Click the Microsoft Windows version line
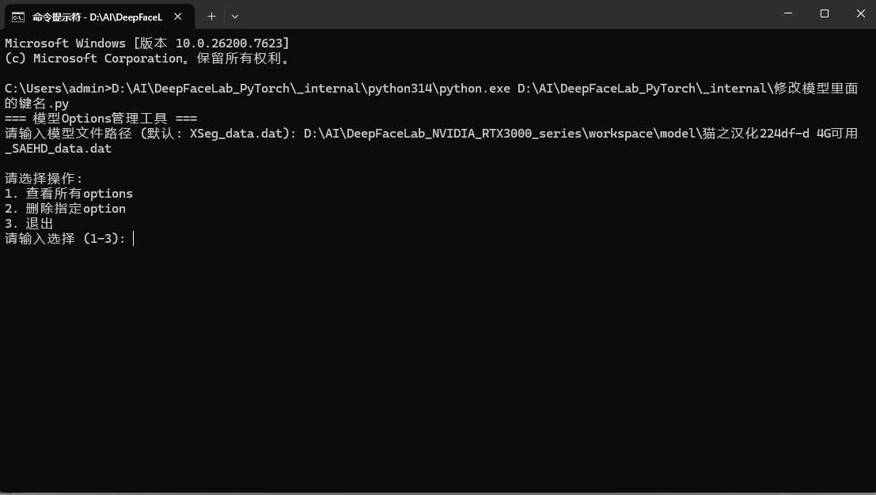 coord(147,43)
